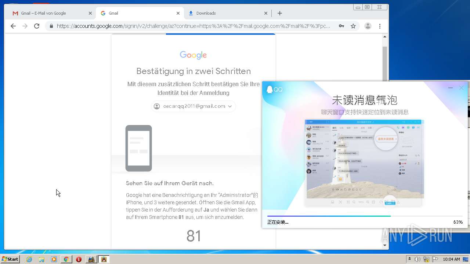Click the page scrollbar down arrow
The width and height of the screenshot is (470, 264).
click(385, 245)
